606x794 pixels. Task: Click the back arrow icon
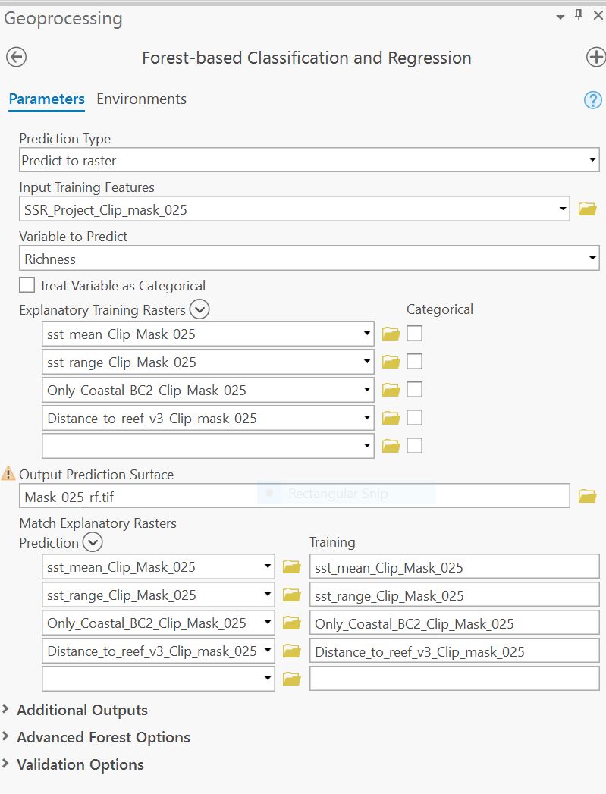16,58
